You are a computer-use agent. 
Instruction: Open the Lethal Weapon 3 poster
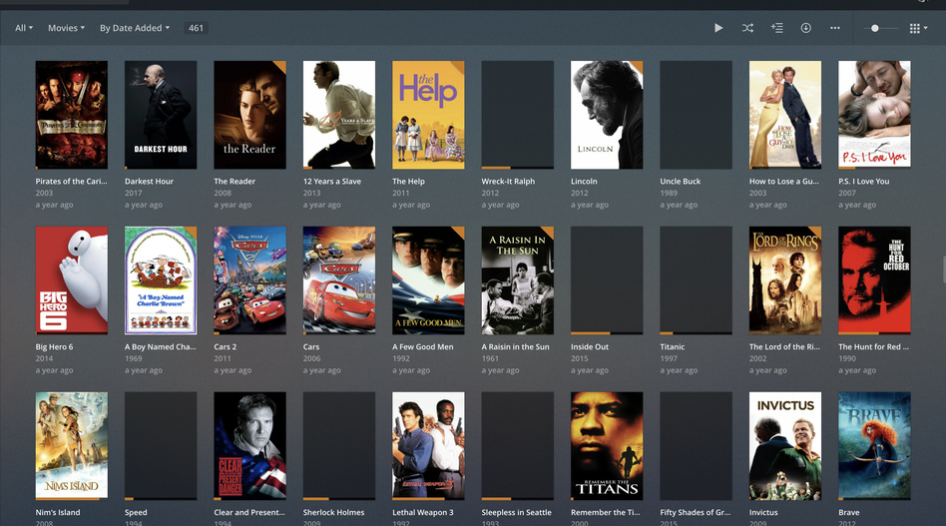coord(428,446)
